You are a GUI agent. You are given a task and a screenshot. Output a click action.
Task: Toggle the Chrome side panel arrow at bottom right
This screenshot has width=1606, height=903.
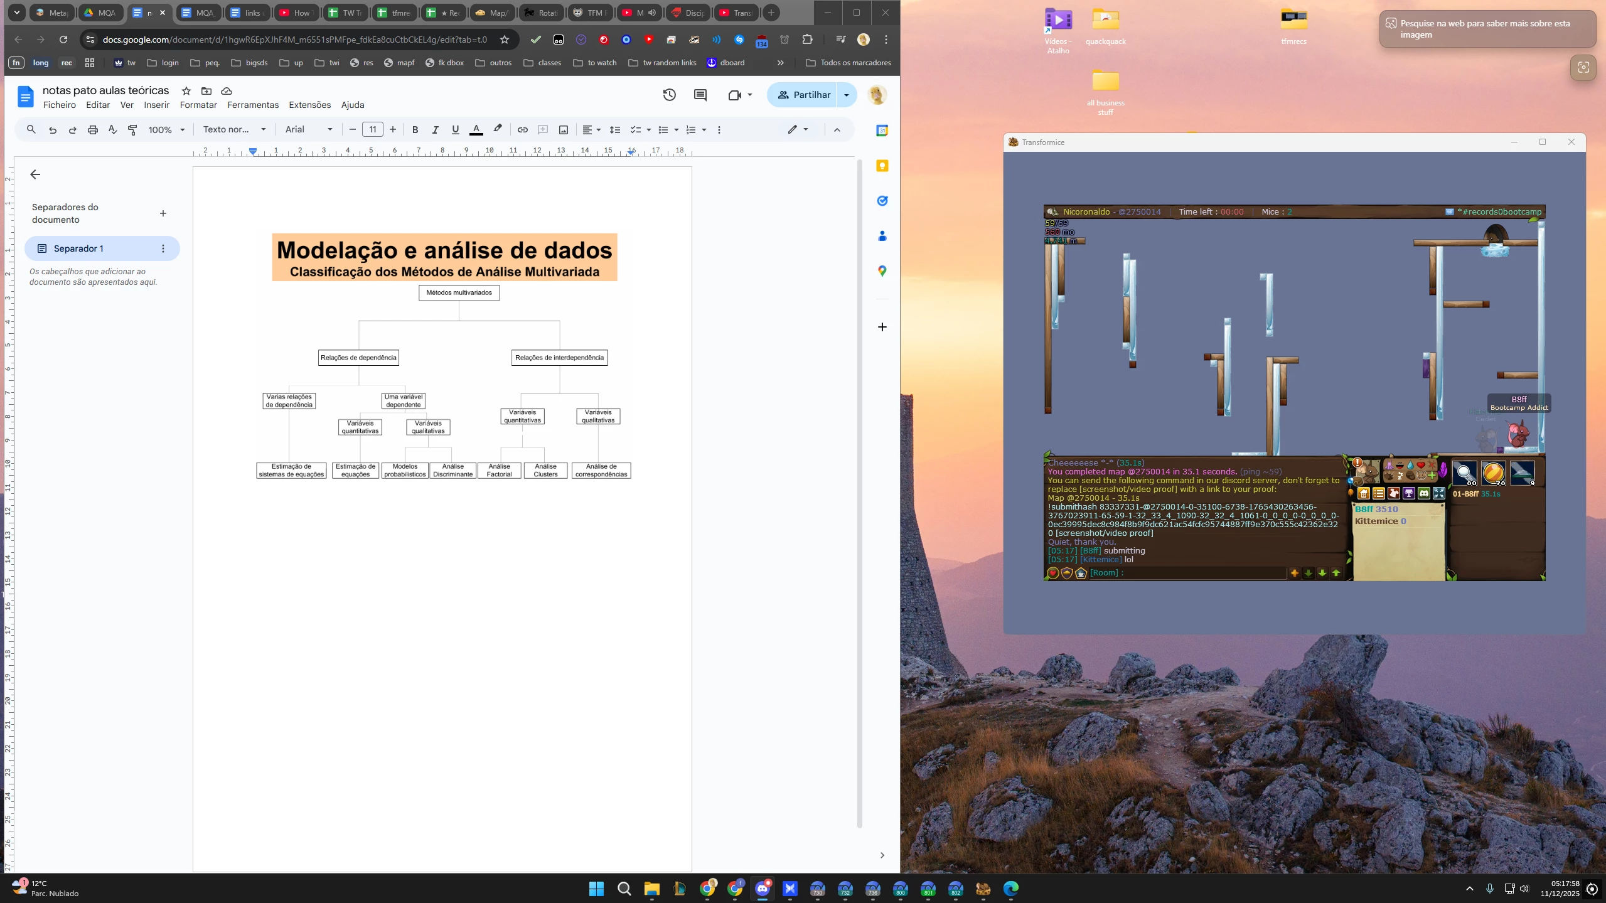click(x=882, y=855)
